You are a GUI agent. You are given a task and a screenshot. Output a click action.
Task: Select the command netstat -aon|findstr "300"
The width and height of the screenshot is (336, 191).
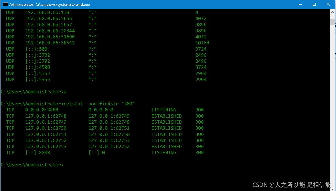(99, 104)
